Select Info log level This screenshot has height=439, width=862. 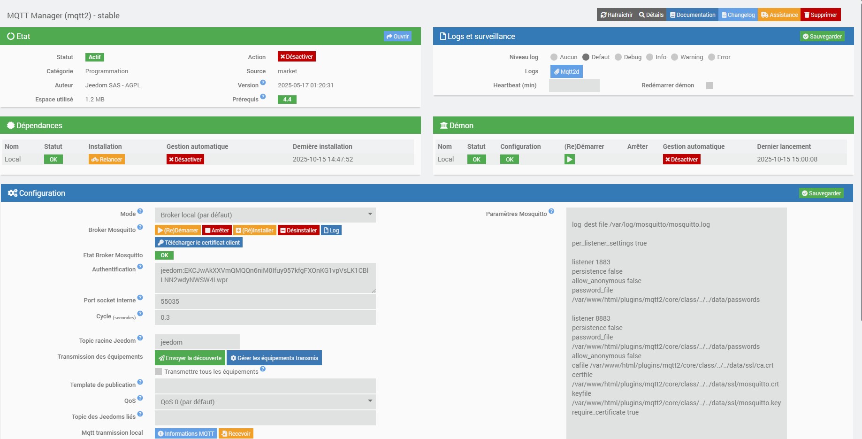pos(649,57)
